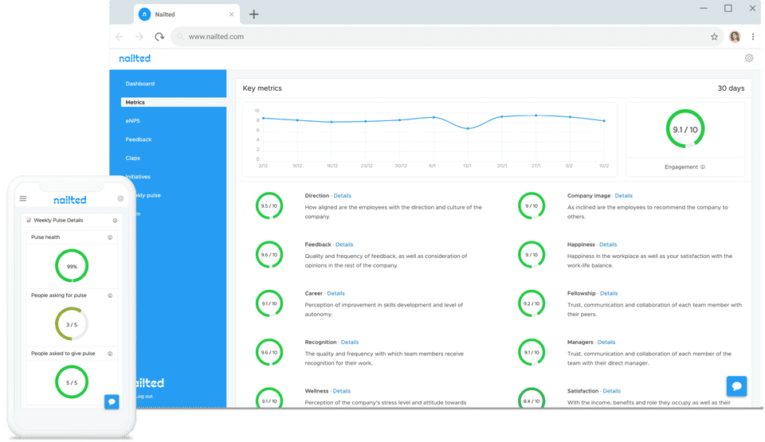
Task: Bookmark the page with the star icon
Action: point(714,37)
